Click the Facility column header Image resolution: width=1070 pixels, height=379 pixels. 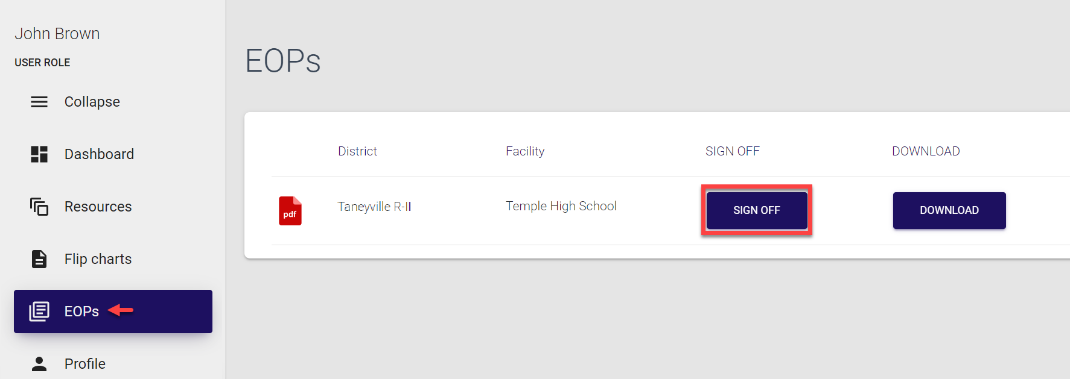525,151
